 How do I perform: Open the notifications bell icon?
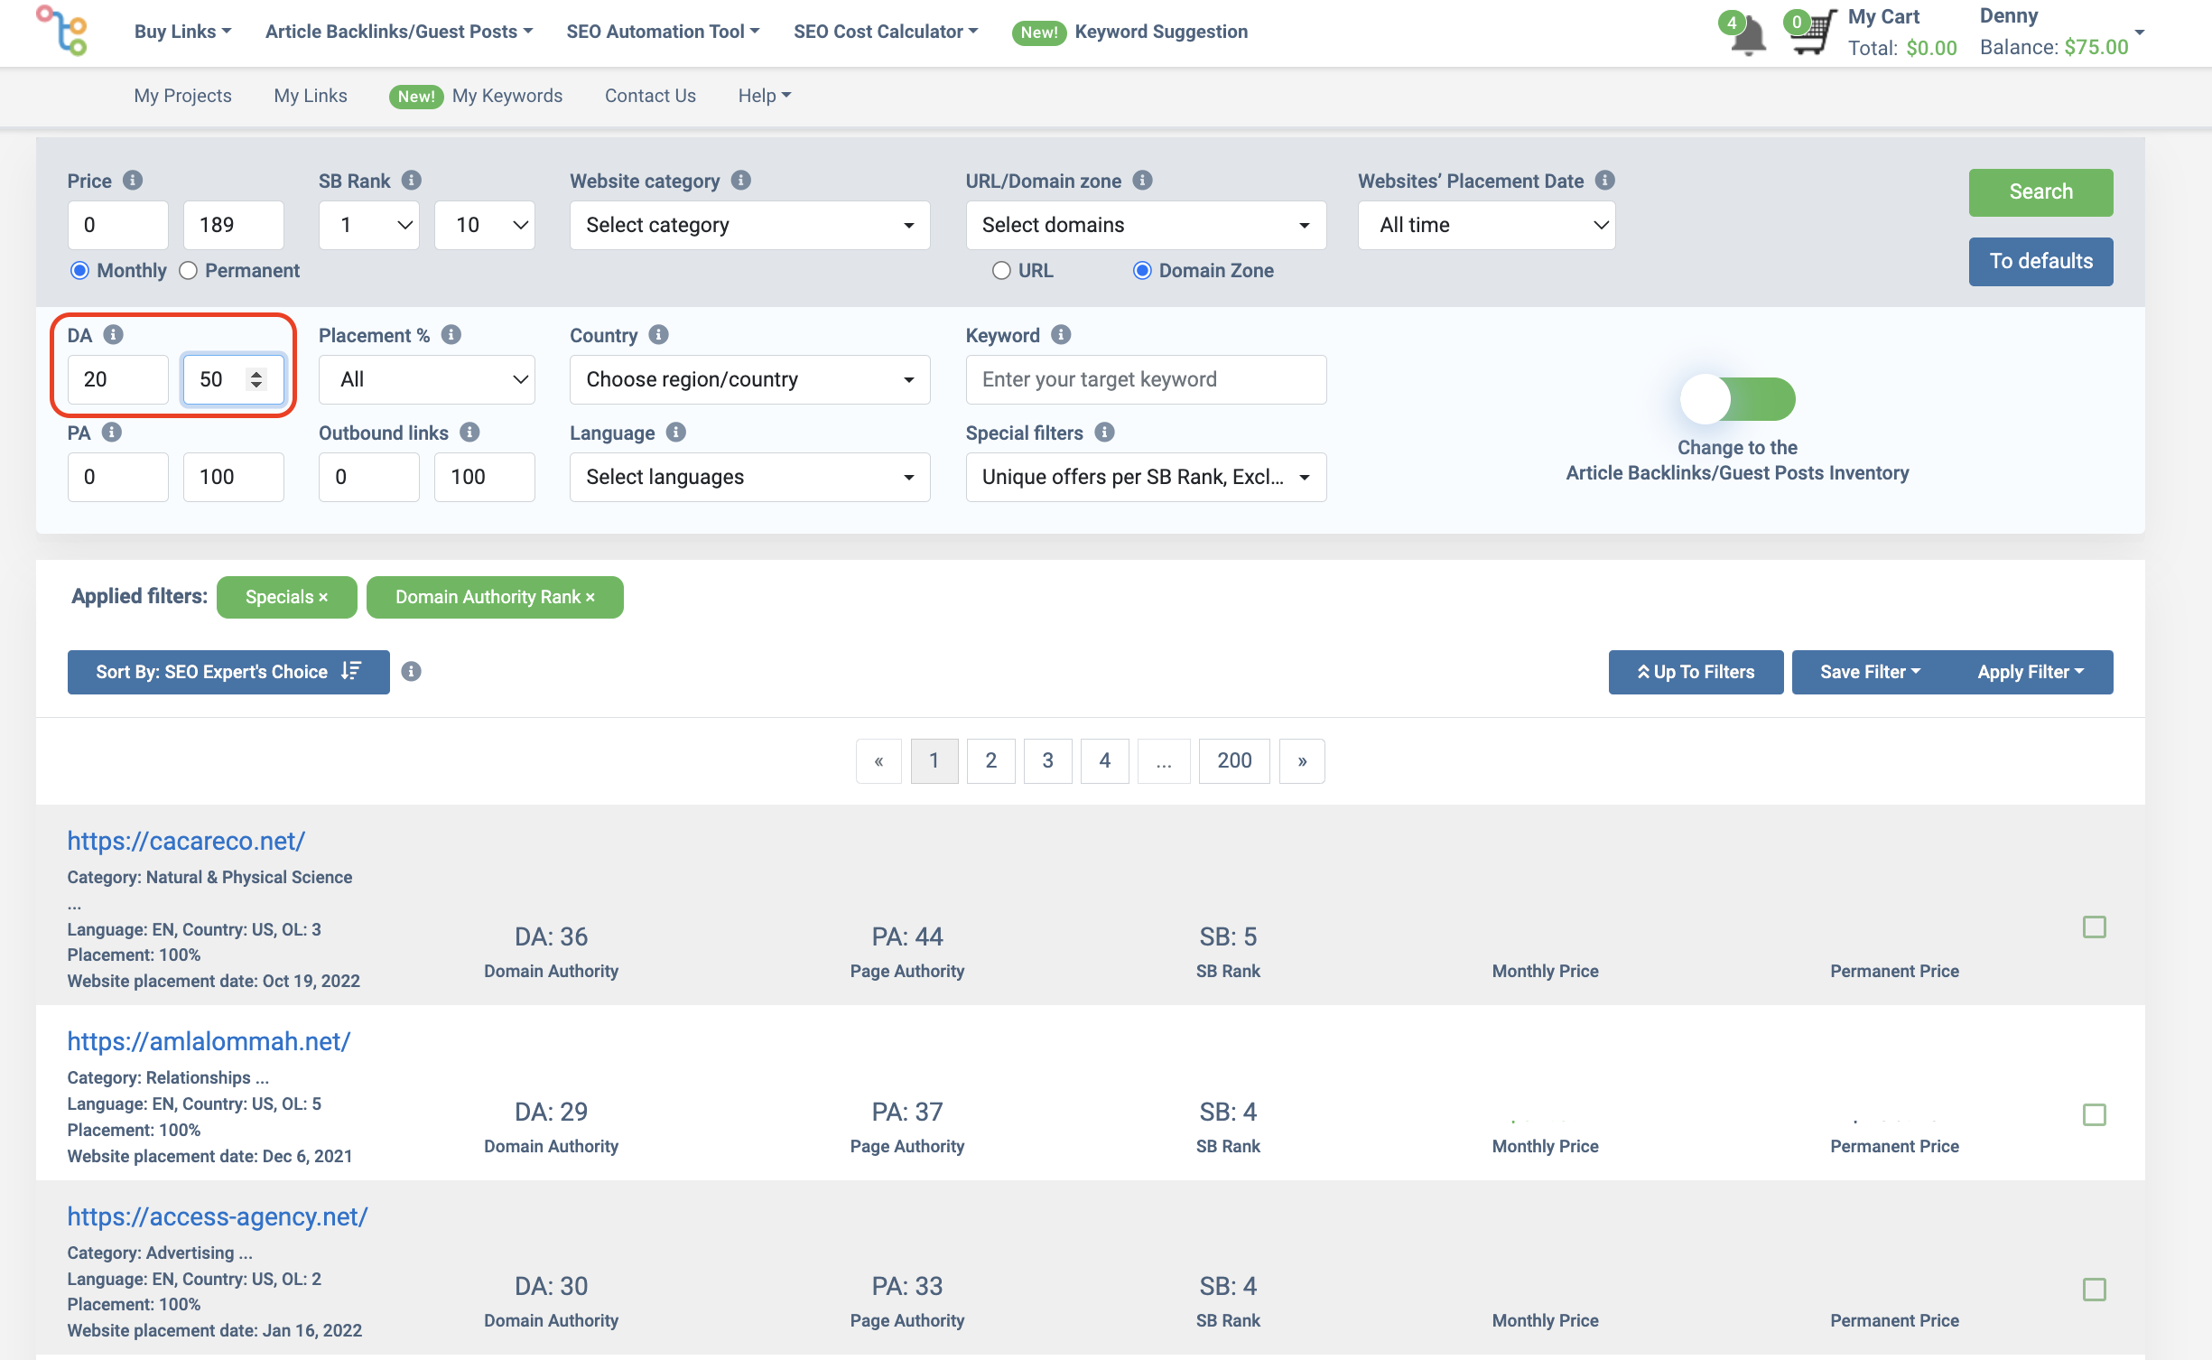click(1749, 36)
